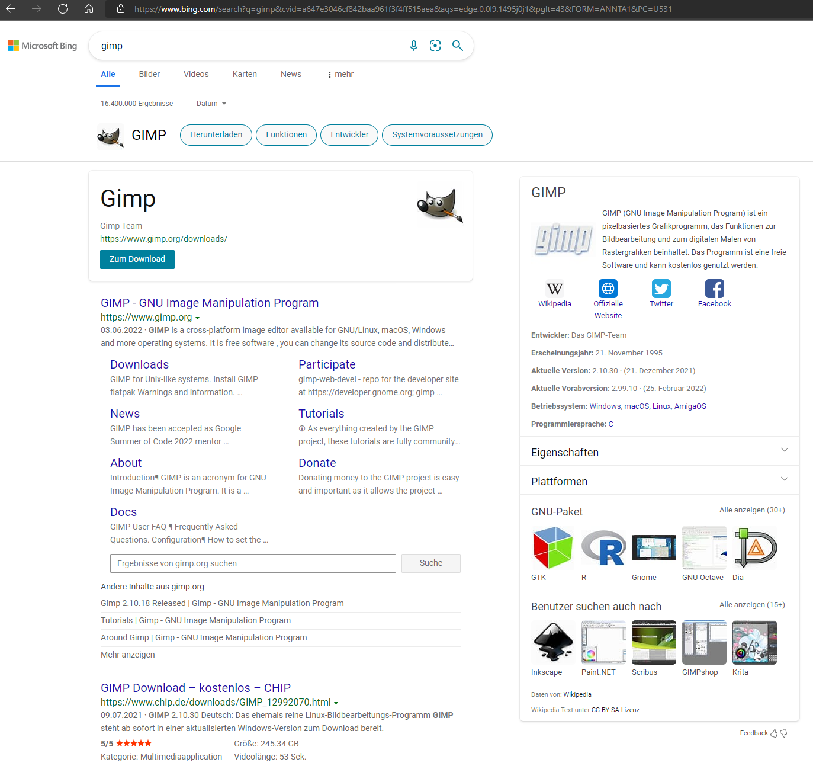This screenshot has height=769, width=813.
Task: Select the Alle tab
Action: (x=108, y=74)
